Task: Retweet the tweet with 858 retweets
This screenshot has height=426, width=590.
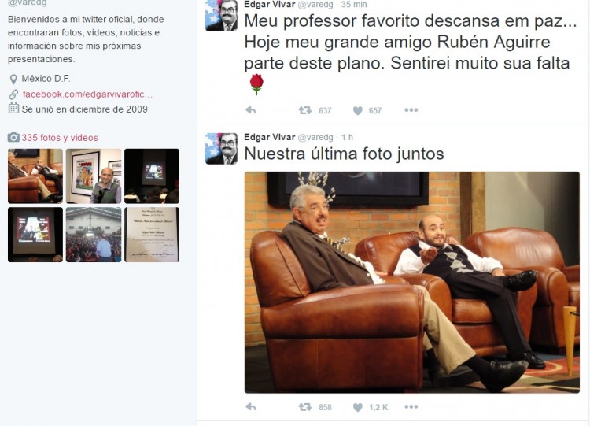Action: [x=304, y=407]
